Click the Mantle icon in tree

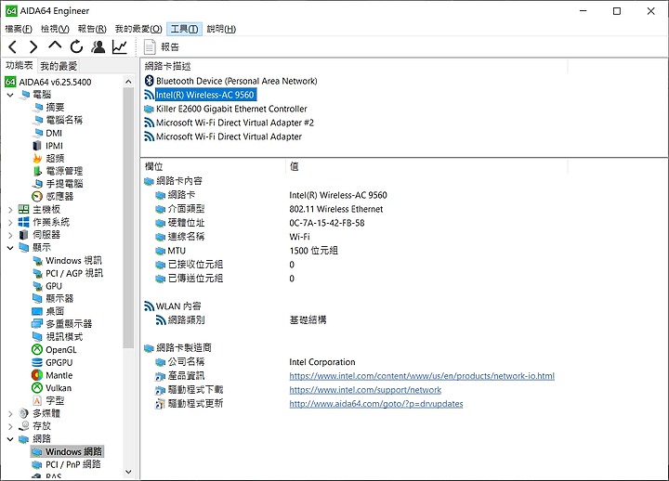[x=37, y=375]
